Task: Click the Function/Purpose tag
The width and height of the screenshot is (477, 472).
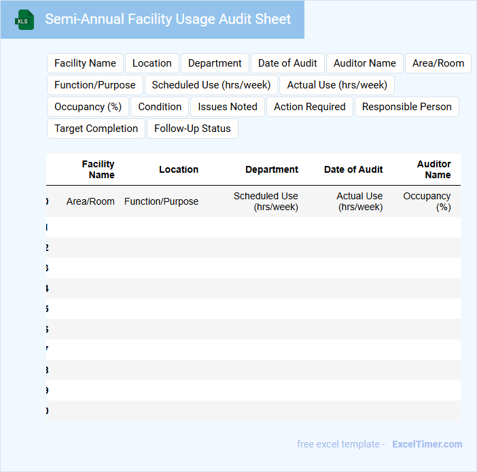Action: coord(95,85)
